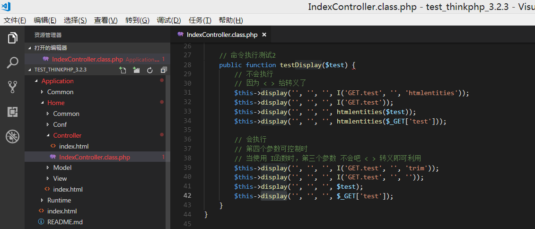535x229 pixels.
Task: Click line number 28 in the gutter
Action: [x=187, y=65]
